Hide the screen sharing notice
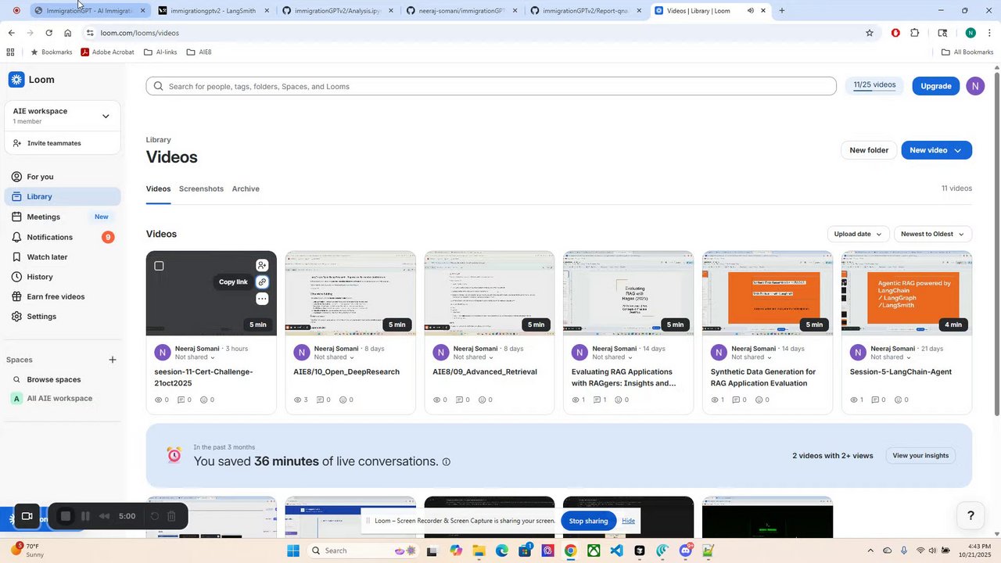This screenshot has height=563, width=1001. click(x=628, y=521)
